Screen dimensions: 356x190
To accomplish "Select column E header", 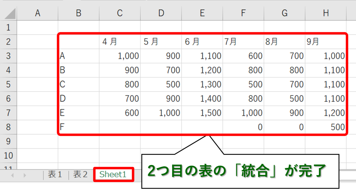I will coord(202,13).
